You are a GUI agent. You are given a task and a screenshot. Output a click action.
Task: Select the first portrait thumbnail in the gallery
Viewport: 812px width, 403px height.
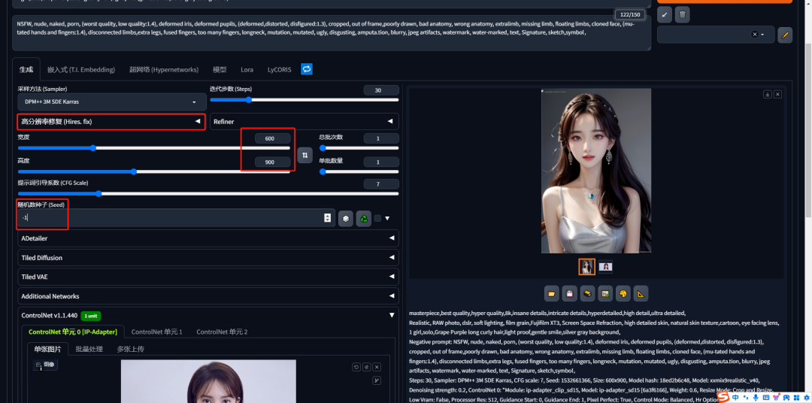tap(586, 267)
